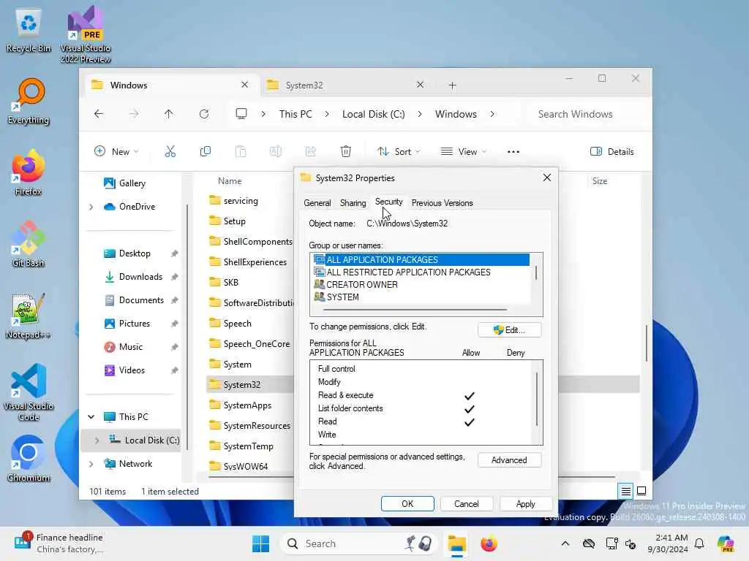The image size is (749, 561).
Task: Click the Delete trash icon in toolbar
Action: (345, 152)
